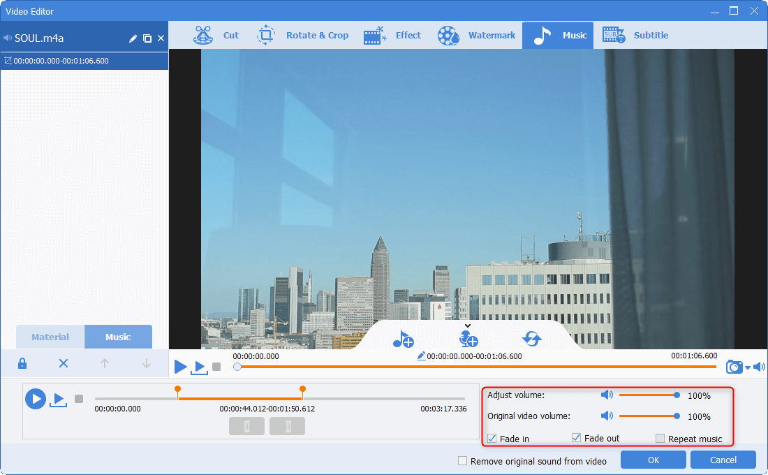Click the Cancel button
The width and height of the screenshot is (768, 475).
point(723,460)
